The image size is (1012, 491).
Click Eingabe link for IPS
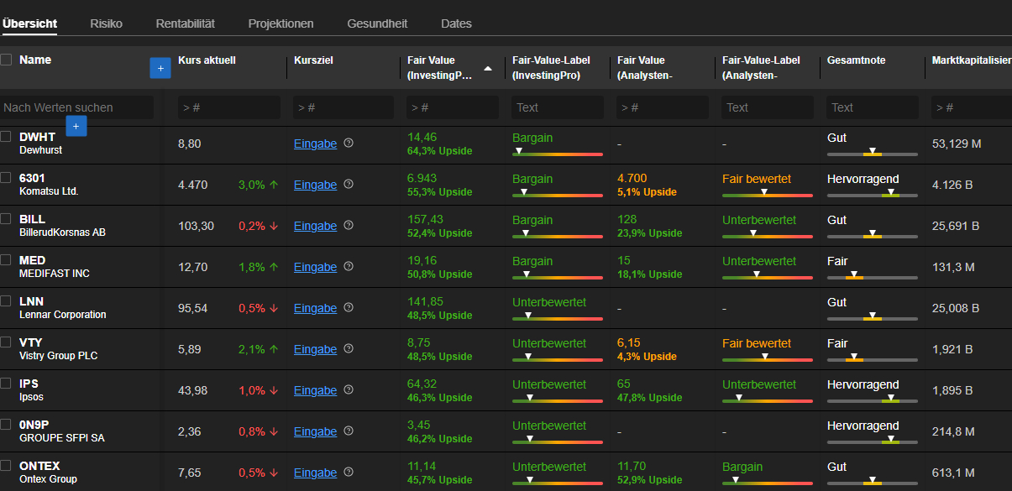tap(315, 390)
